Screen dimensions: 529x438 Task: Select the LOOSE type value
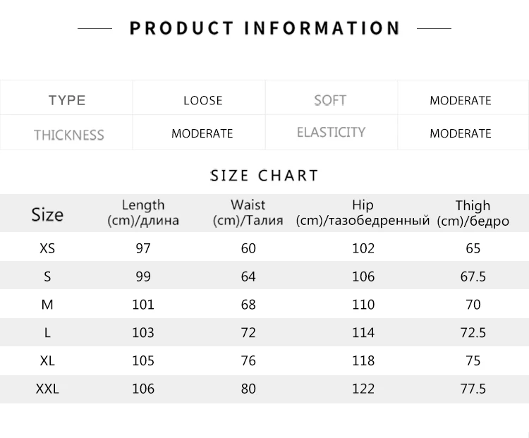tap(202, 100)
